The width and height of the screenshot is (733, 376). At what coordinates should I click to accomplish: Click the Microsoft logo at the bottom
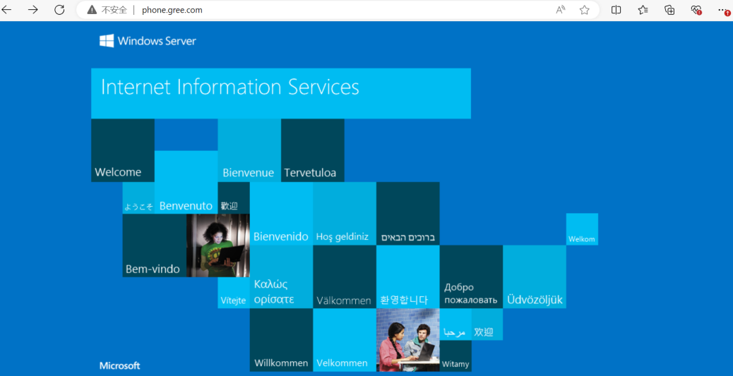pyautogui.click(x=119, y=365)
